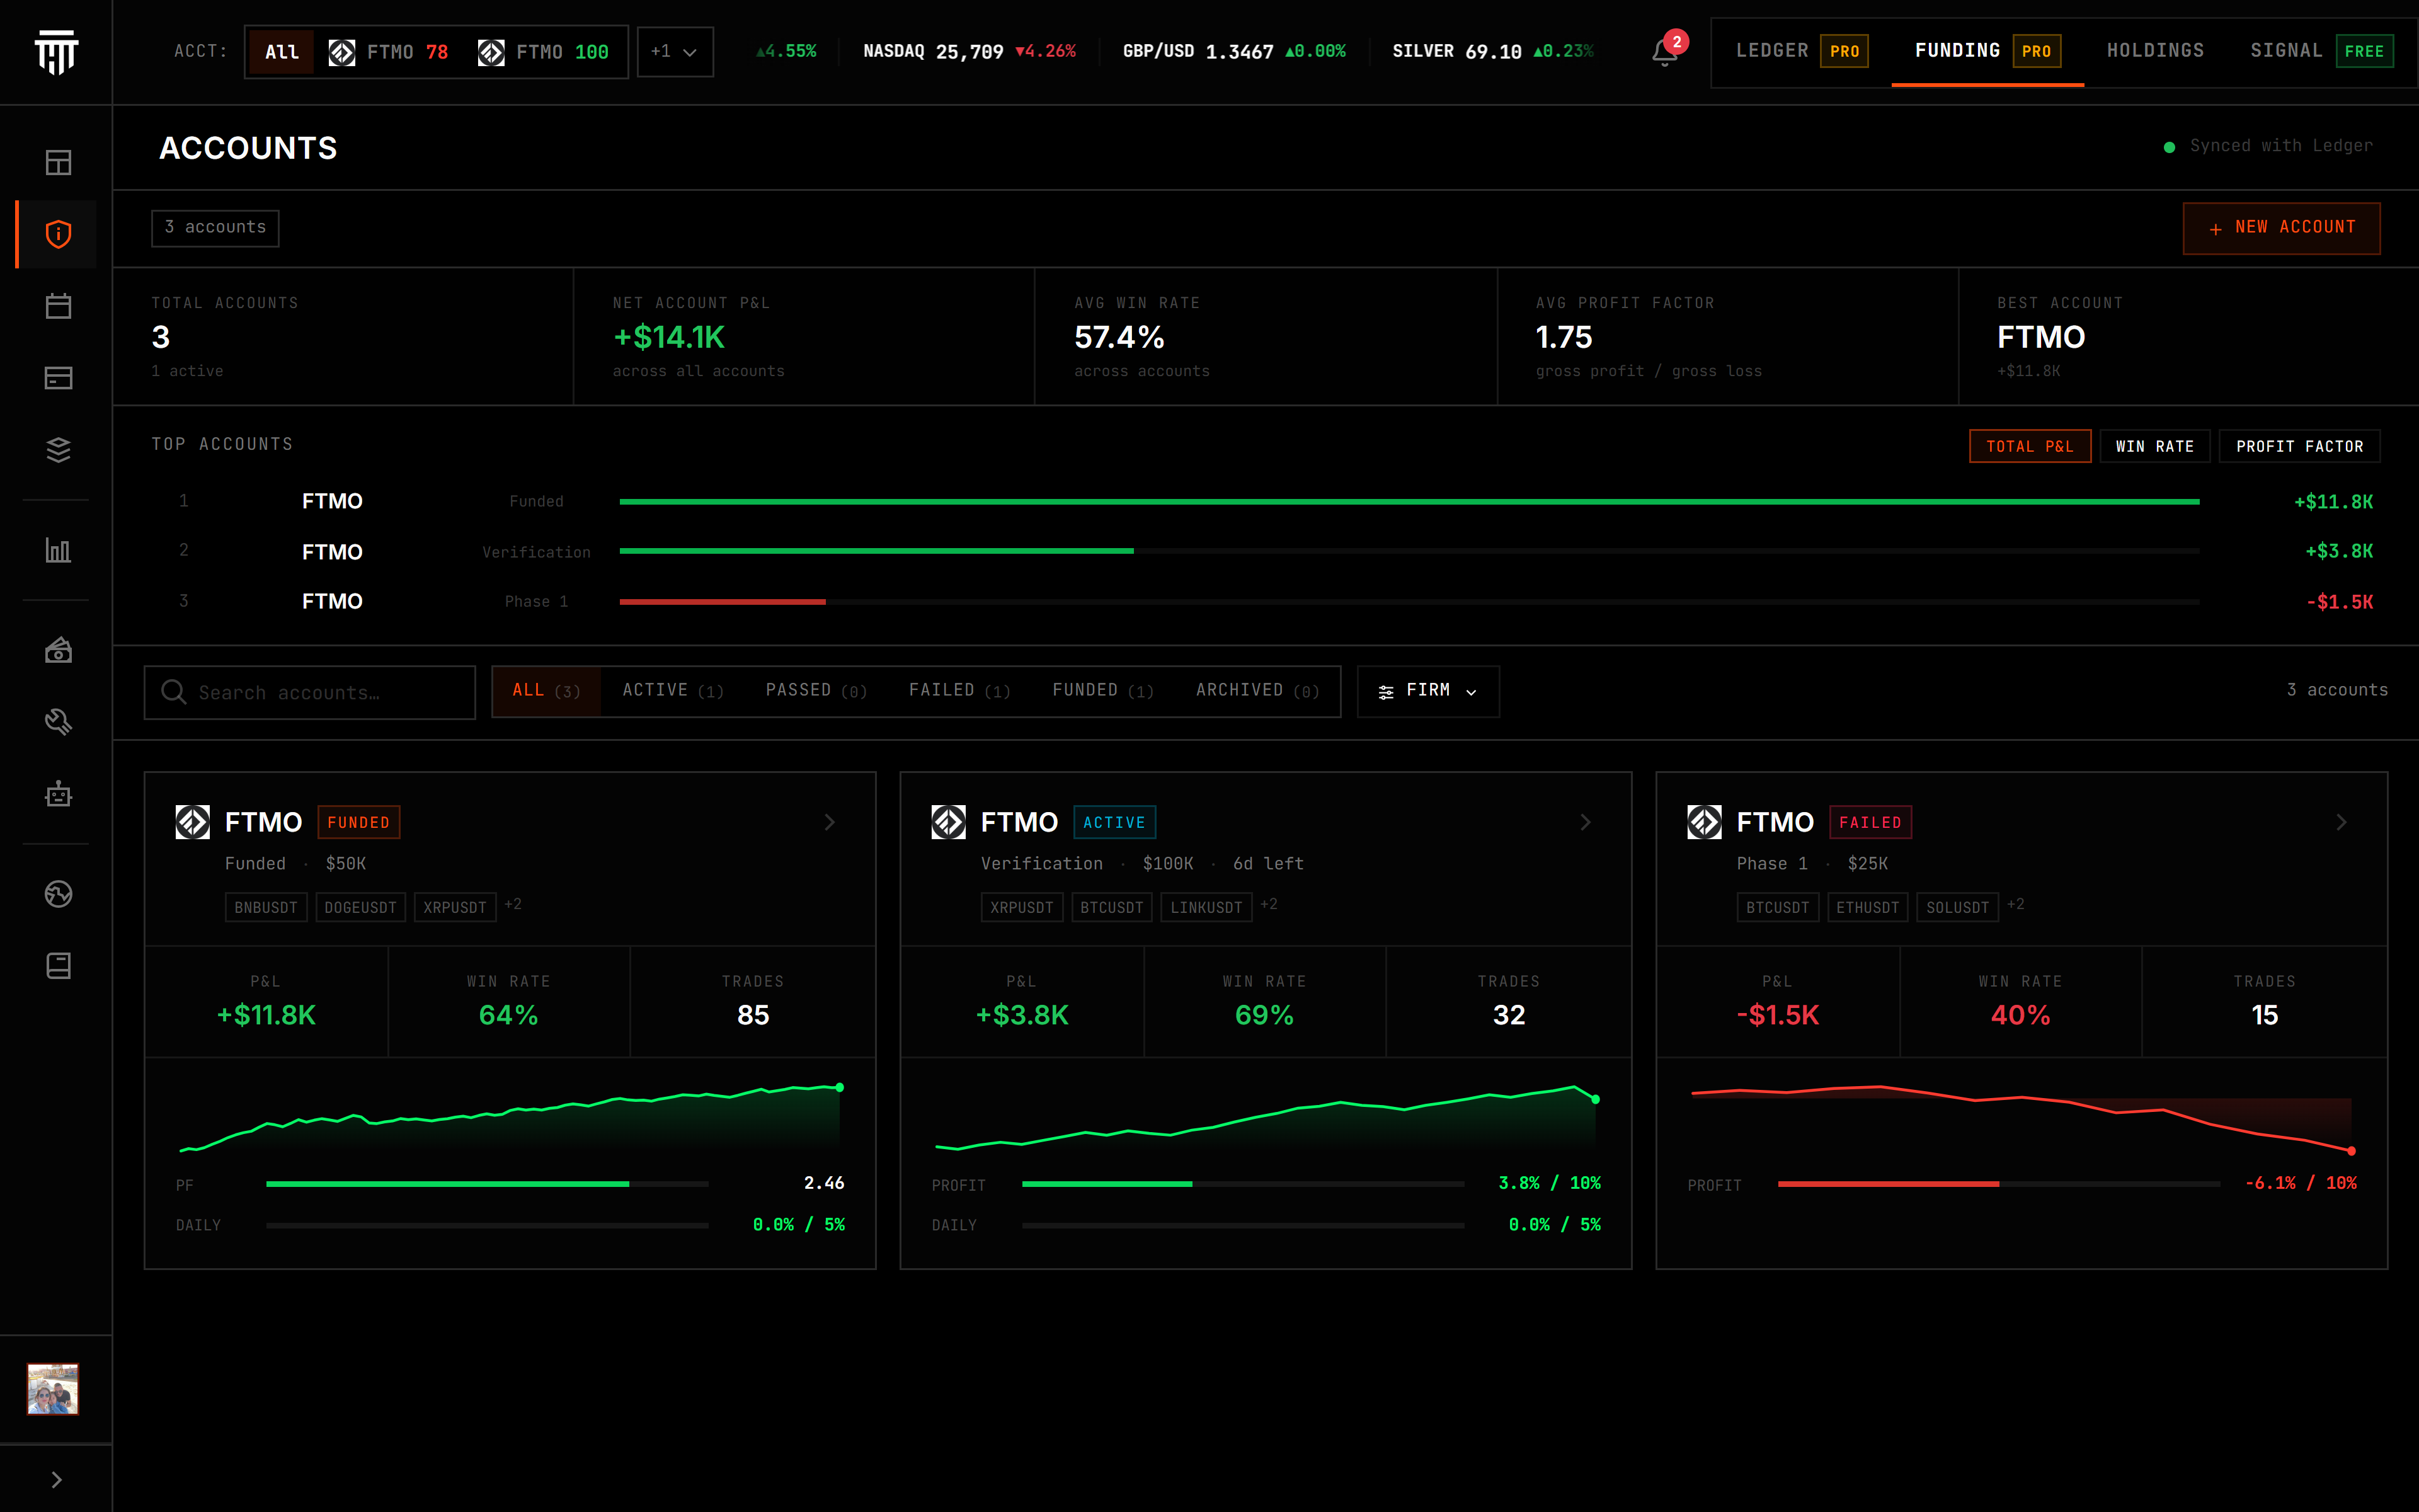Switch to the Funding tab
The image size is (2419, 1512).
coord(1987,51)
